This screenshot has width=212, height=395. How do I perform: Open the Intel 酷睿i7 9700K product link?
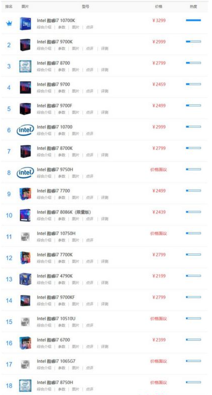click(x=54, y=42)
